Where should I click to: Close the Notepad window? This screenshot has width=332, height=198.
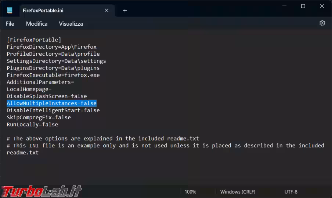[322, 6]
